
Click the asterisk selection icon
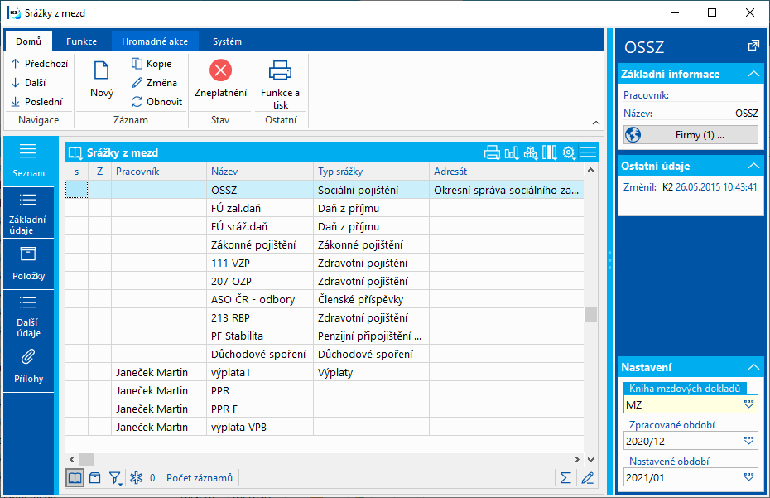[136, 478]
